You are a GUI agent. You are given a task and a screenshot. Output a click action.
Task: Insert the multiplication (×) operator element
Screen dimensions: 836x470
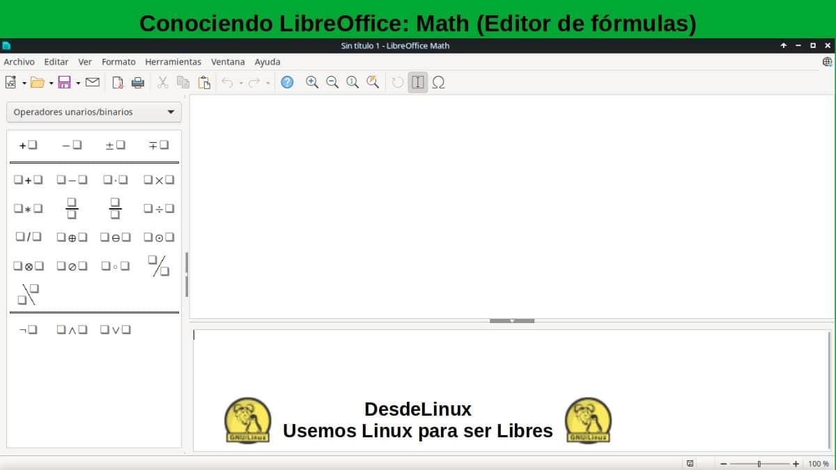[157, 179]
